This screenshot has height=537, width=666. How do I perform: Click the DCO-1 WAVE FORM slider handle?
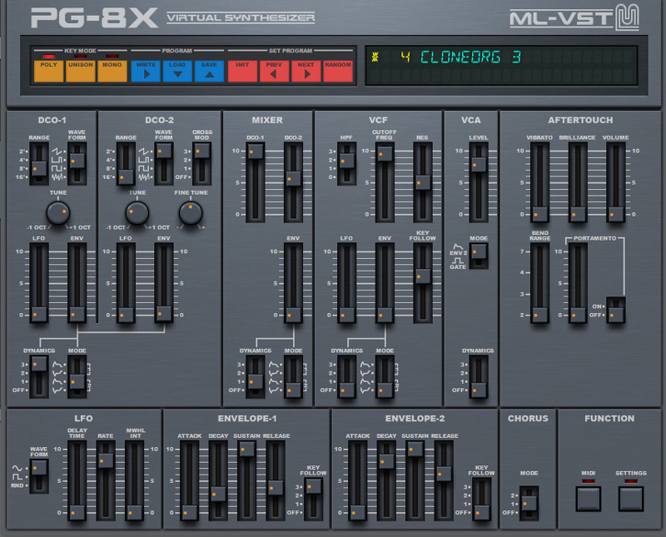coord(77,161)
